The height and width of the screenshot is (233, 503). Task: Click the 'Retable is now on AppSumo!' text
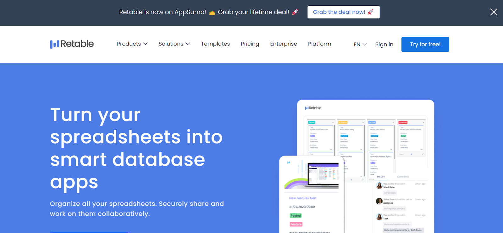tap(163, 12)
